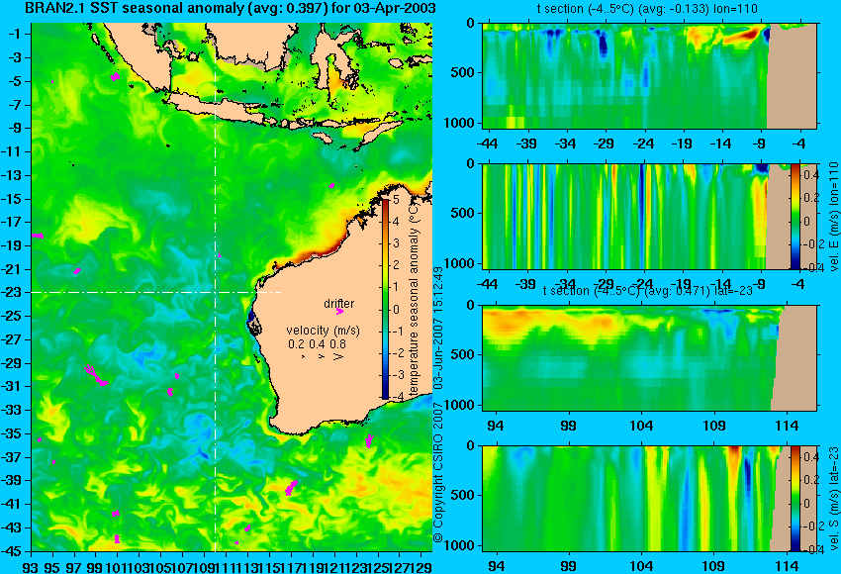841x574 pixels.
Task: Open the temperature section panel for lon=110
Action: pos(649,75)
